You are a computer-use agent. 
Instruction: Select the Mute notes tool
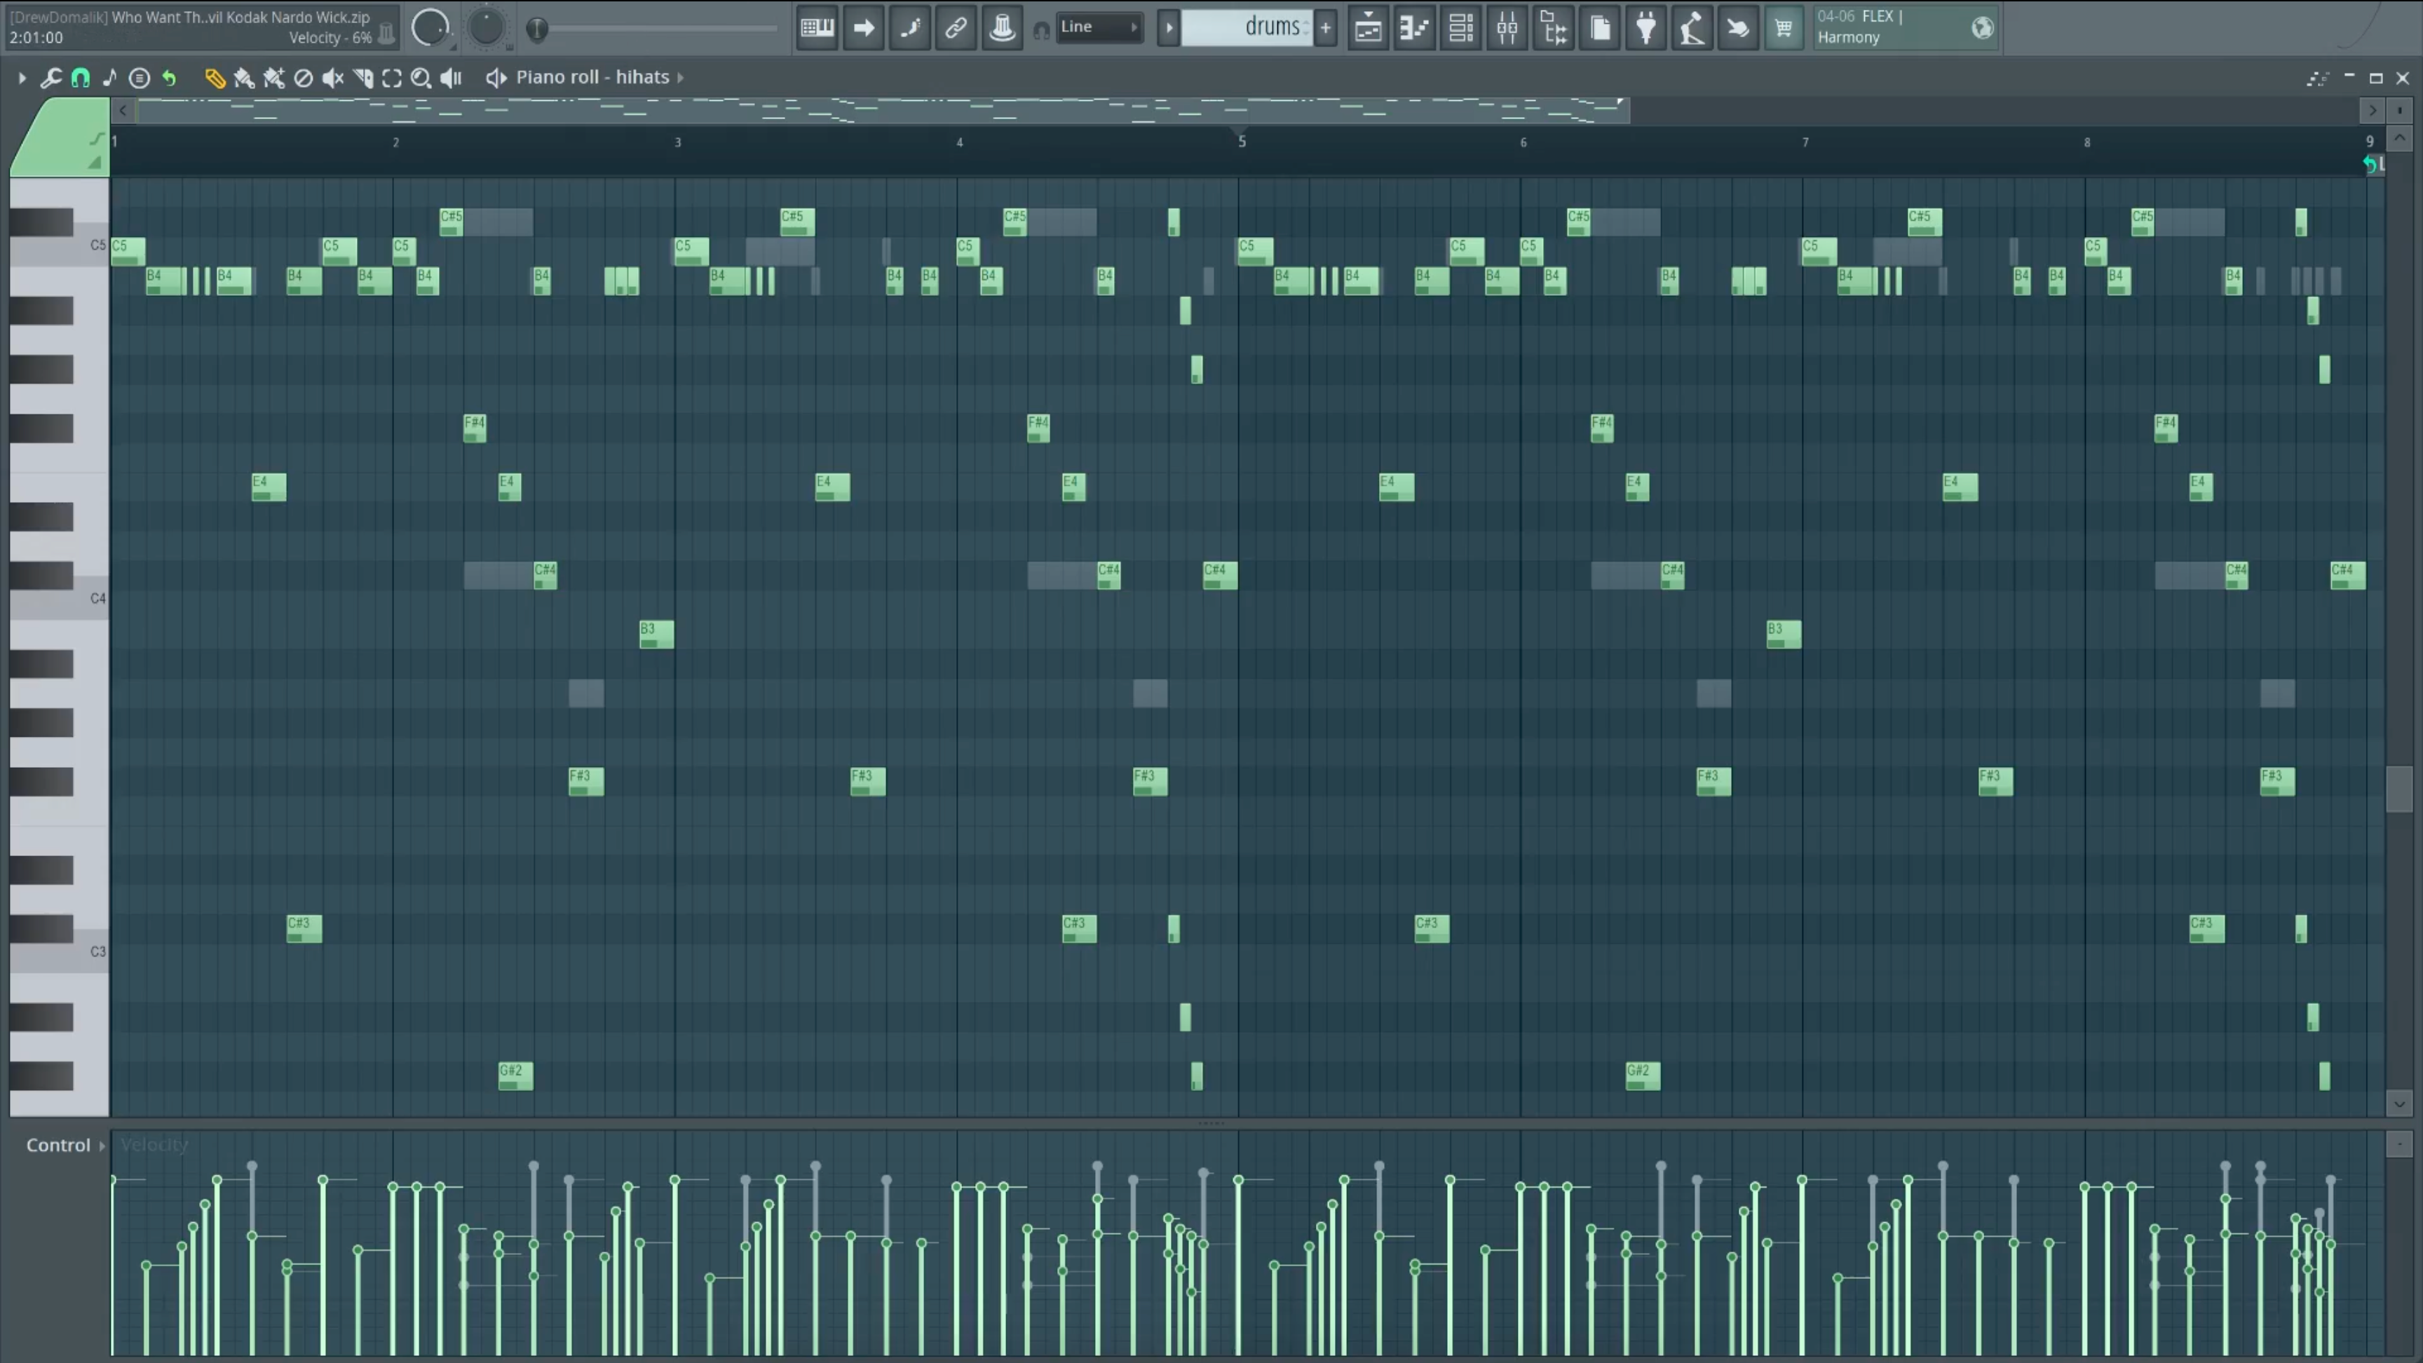click(332, 78)
